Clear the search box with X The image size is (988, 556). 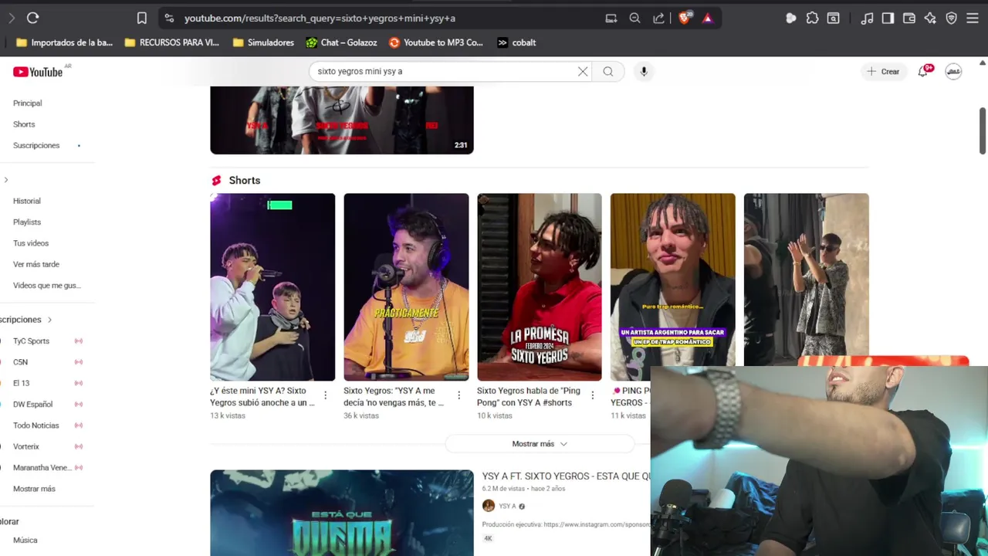click(583, 71)
